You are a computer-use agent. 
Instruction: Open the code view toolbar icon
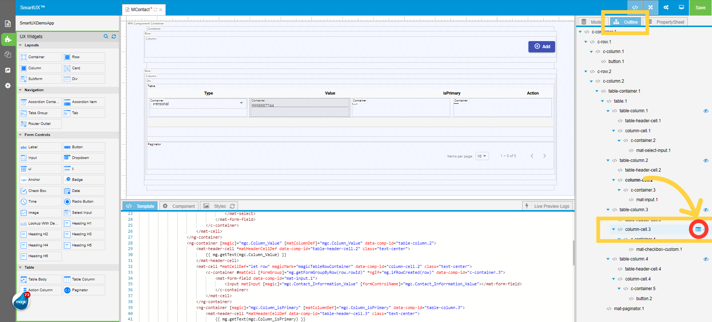[x=635, y=7]
